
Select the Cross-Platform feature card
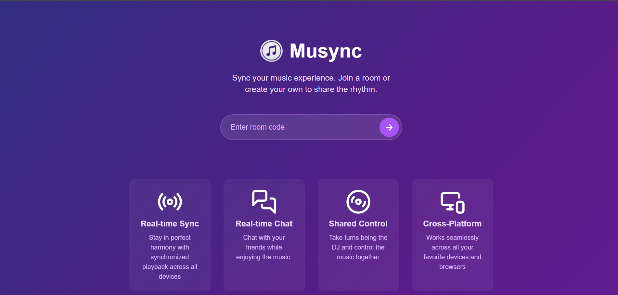coord(452,235)
